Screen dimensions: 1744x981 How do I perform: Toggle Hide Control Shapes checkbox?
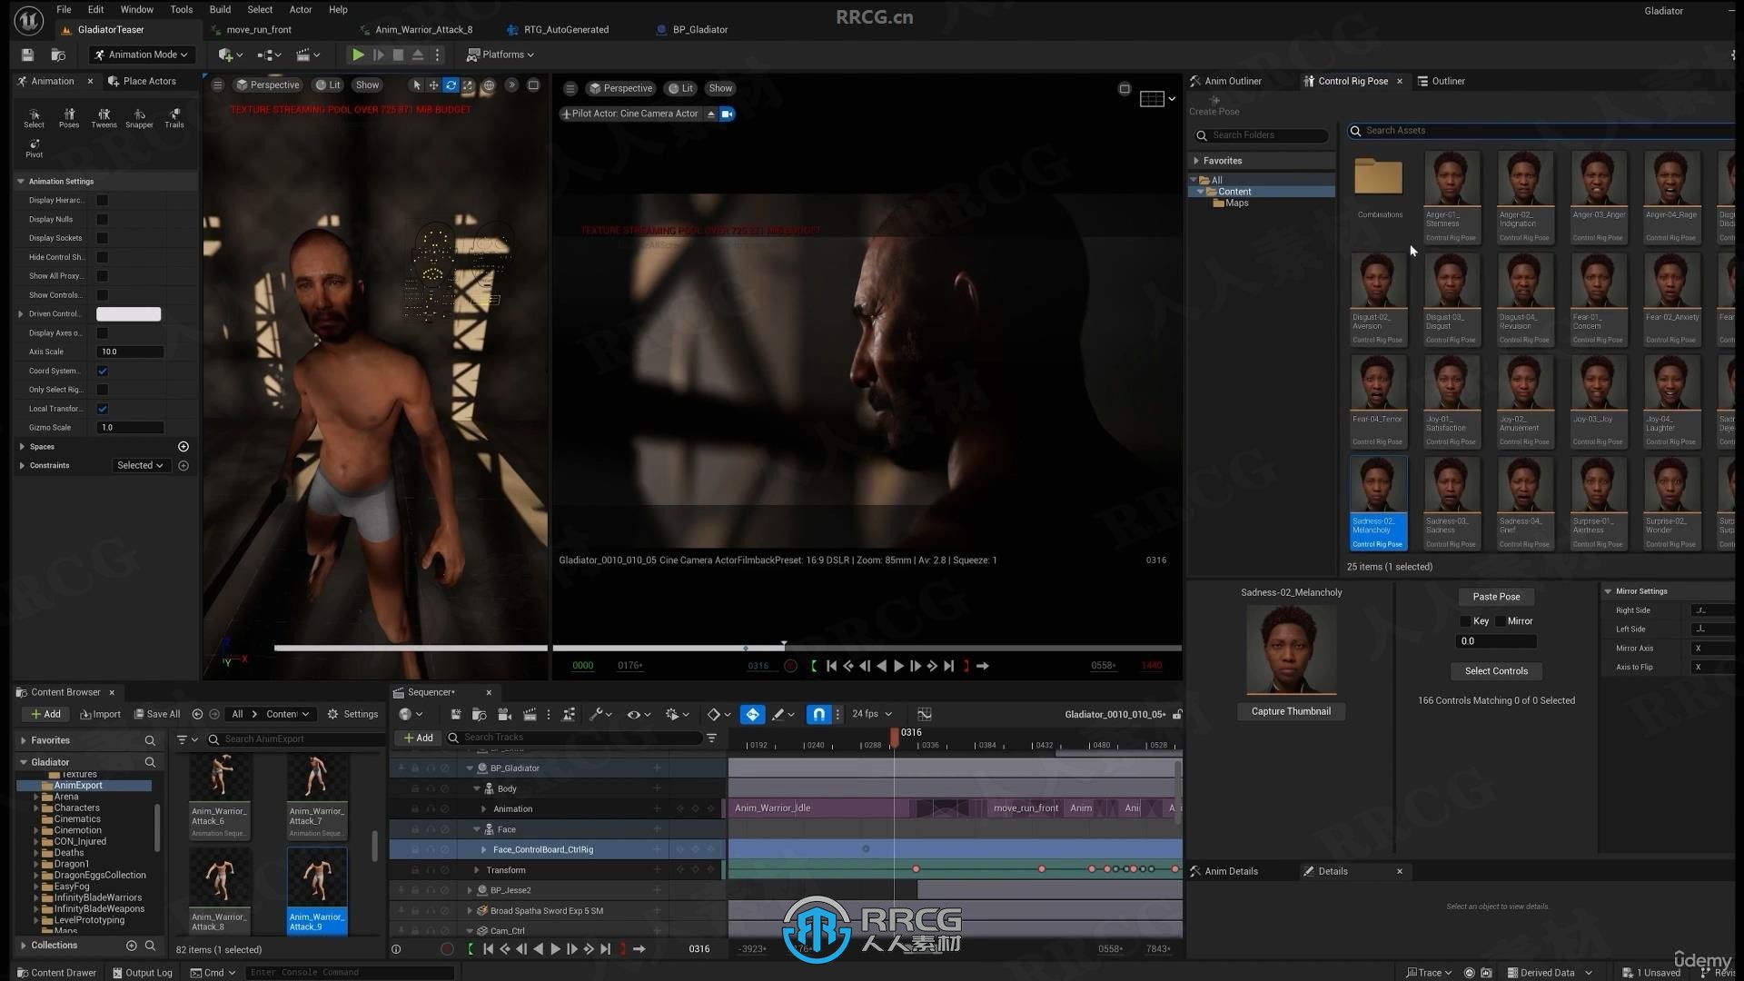[103, 257]
